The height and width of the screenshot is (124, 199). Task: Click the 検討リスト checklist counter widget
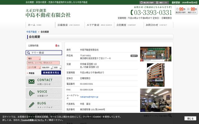(192, 10)
